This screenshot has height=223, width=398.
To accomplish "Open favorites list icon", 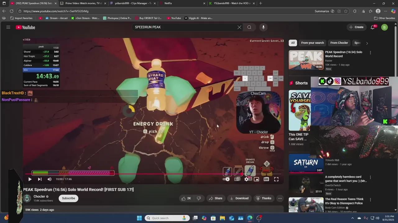I will coord(371,11).
